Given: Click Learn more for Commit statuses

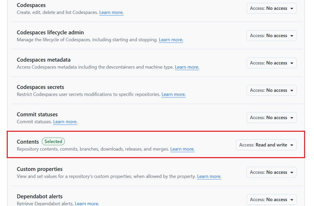Looking at the screenshot, I should (65, 122).
